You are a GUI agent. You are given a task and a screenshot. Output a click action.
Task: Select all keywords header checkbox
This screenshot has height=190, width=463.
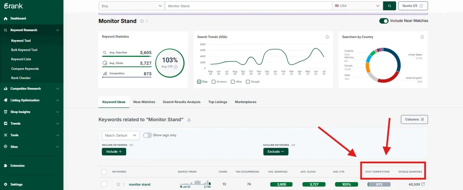104,172
